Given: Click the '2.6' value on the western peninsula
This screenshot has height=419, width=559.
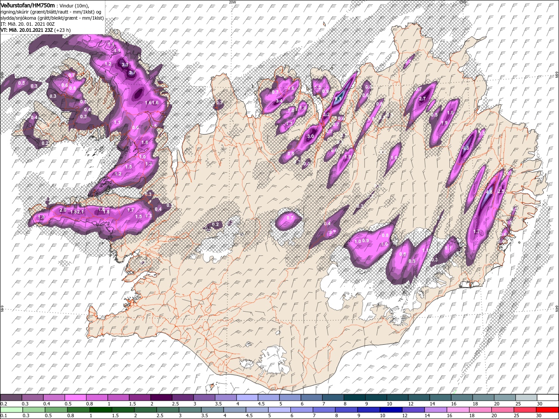Looking at the screenshot, I should (x=63, y=210).
